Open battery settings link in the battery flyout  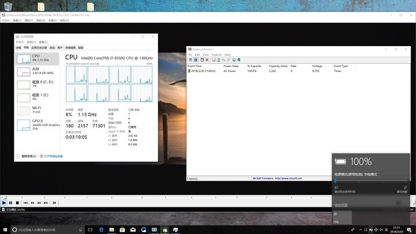pyautogui.click(x=341, y=205)
